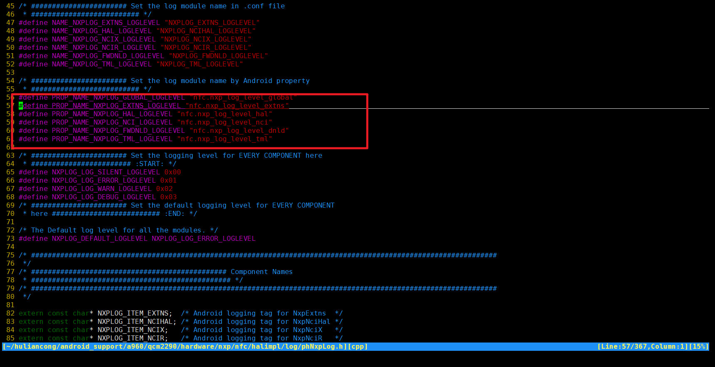The width and height of the screenshot is (715, 367).
Task: Place cursor on NAME_NXPLOG_EXTNS_LOGLEVEL macro on line 47
Action: click(106, 23)
